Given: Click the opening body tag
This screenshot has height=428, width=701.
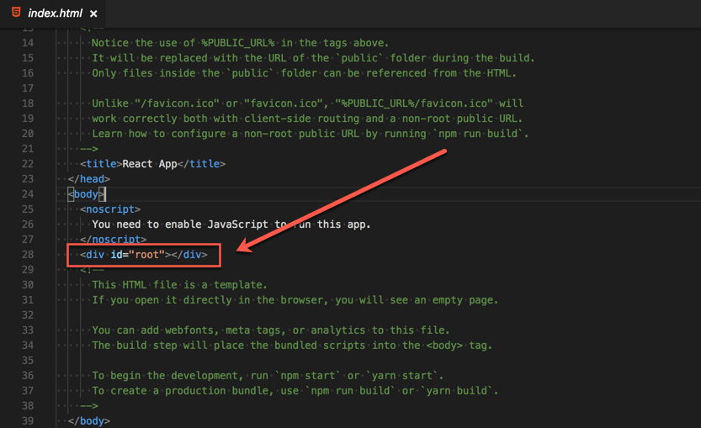Looking at the screenshot, I should (x=87, y=194).
